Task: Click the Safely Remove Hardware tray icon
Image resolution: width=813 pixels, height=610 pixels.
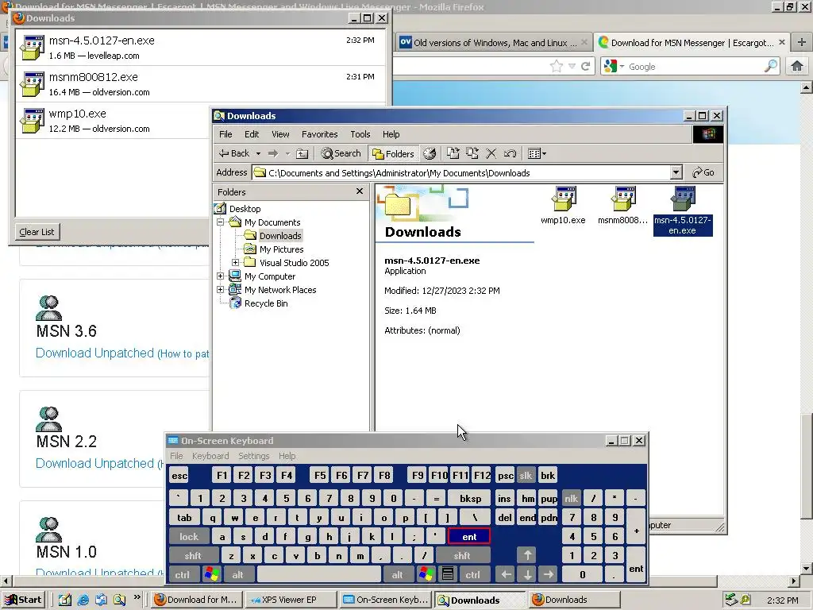Action: click(731, 600)
